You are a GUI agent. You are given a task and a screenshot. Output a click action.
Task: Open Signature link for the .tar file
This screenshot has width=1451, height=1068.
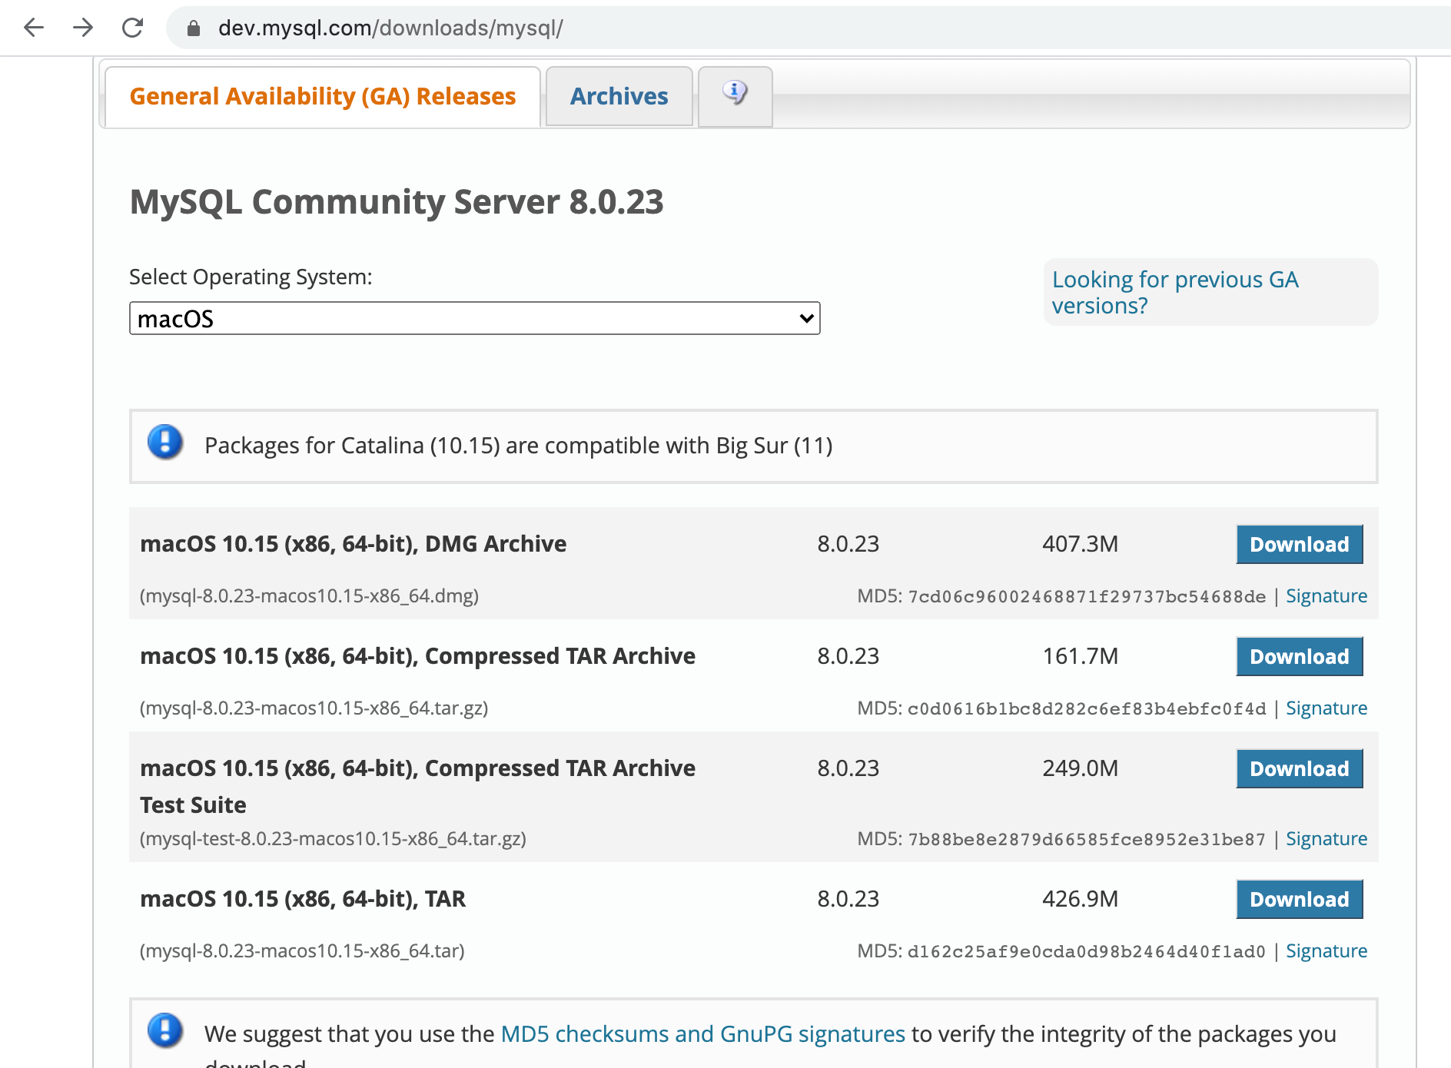[x=1326, y=951]
